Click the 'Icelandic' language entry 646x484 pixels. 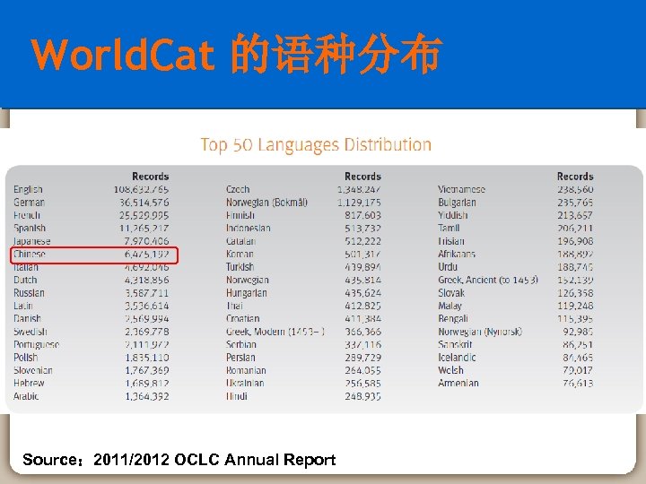click(457, 358)
